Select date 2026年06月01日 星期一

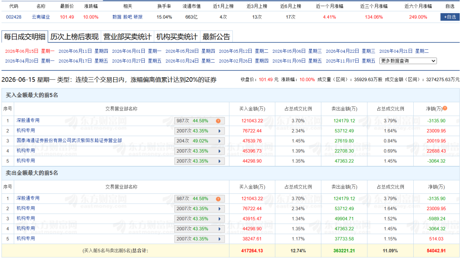137,51
